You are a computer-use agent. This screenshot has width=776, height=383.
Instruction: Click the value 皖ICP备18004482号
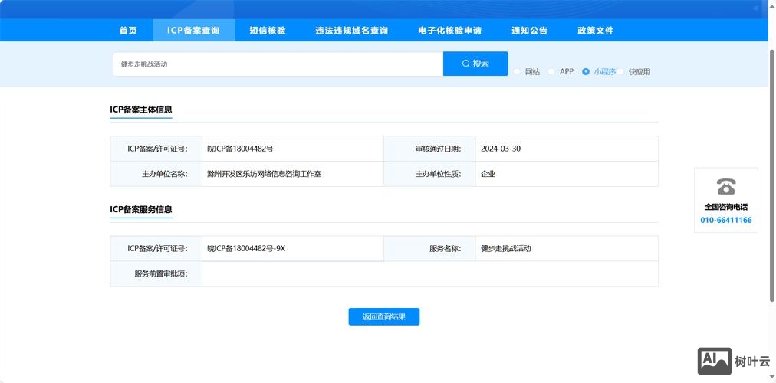click(241, 149)
